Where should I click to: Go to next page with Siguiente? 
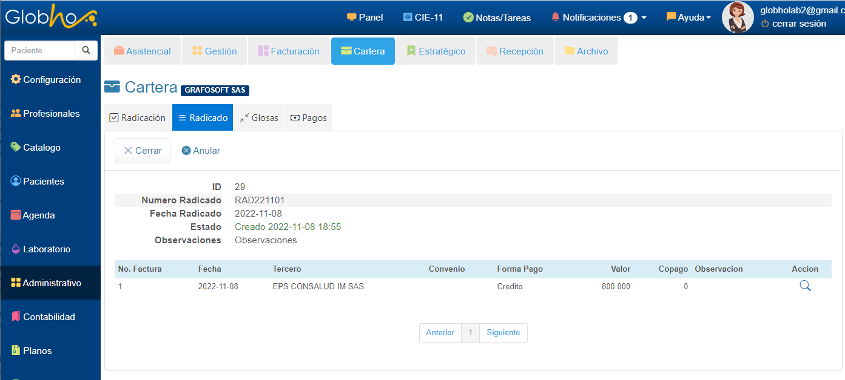[503, 333]
